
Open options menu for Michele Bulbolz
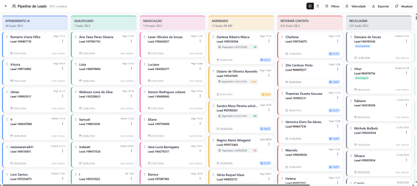(406, 132)
